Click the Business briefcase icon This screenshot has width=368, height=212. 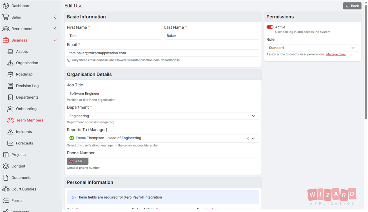click(x=6, y=40)
